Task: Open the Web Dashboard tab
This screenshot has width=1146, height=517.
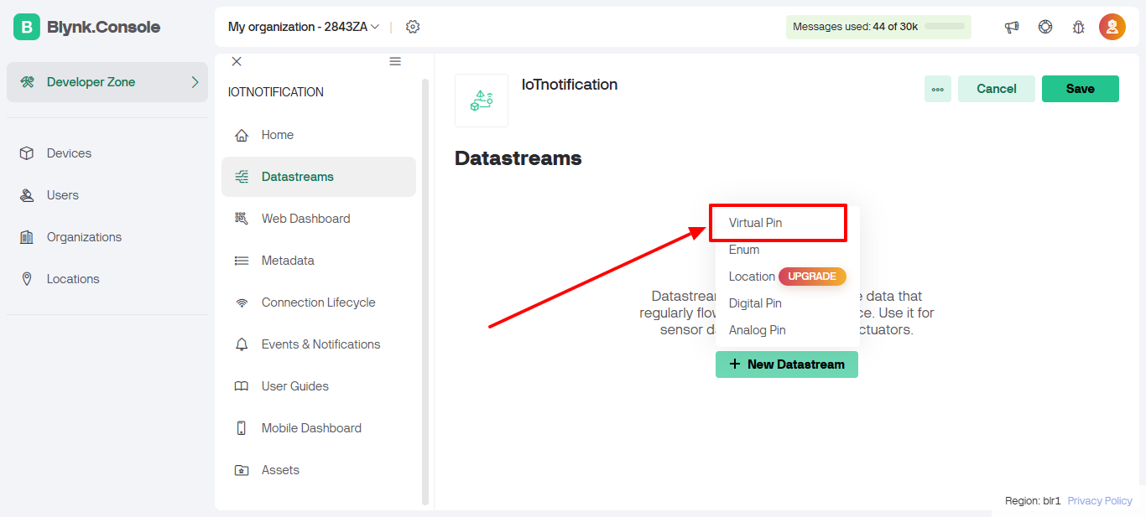Action: [319, 219]
